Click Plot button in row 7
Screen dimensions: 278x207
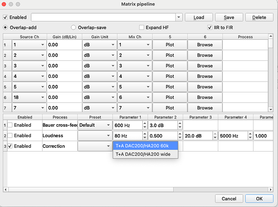170,108
